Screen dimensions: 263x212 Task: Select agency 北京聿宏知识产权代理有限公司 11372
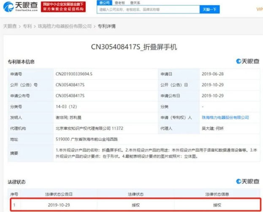point(89,129)
